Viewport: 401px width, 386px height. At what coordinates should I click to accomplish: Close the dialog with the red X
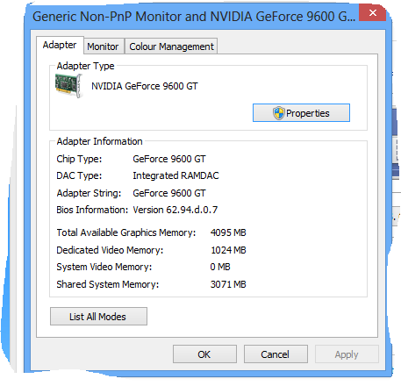point(372,13)
